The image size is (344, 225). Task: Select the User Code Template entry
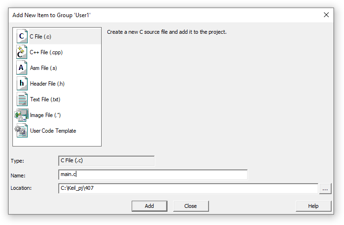click(53, 131)
